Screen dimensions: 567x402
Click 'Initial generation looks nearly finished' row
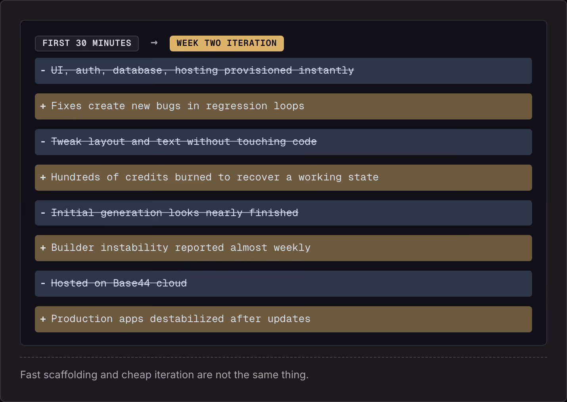click(283, 213)
